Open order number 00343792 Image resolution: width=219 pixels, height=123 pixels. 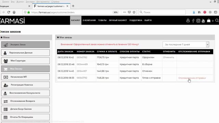[x=82, y=78]
